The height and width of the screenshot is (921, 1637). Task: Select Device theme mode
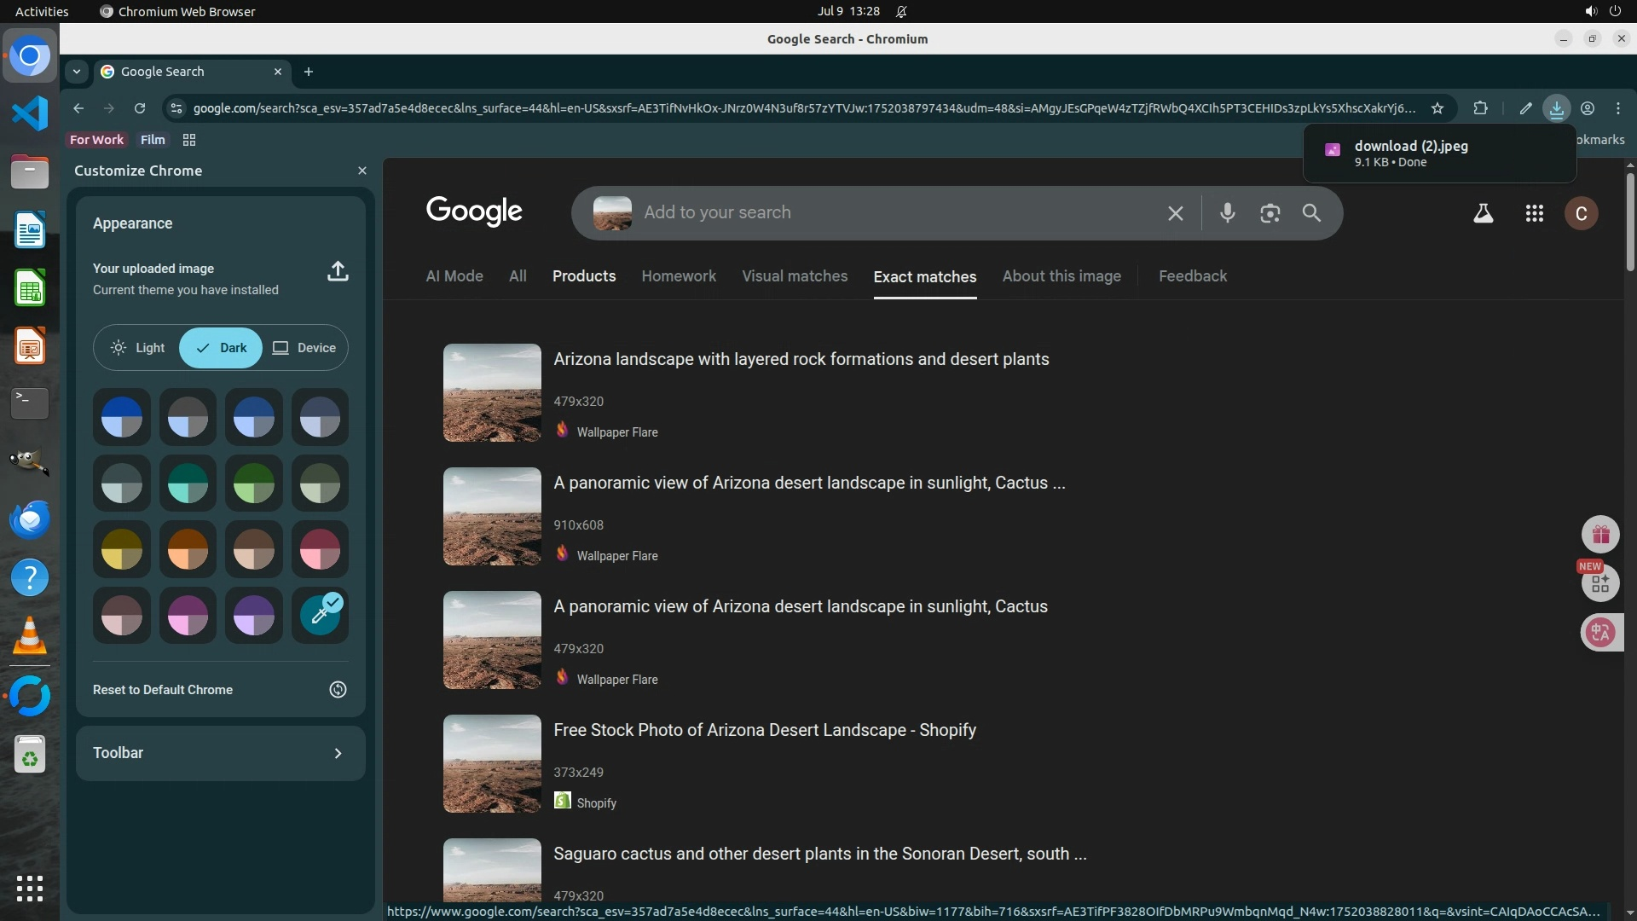coord(304,348)
